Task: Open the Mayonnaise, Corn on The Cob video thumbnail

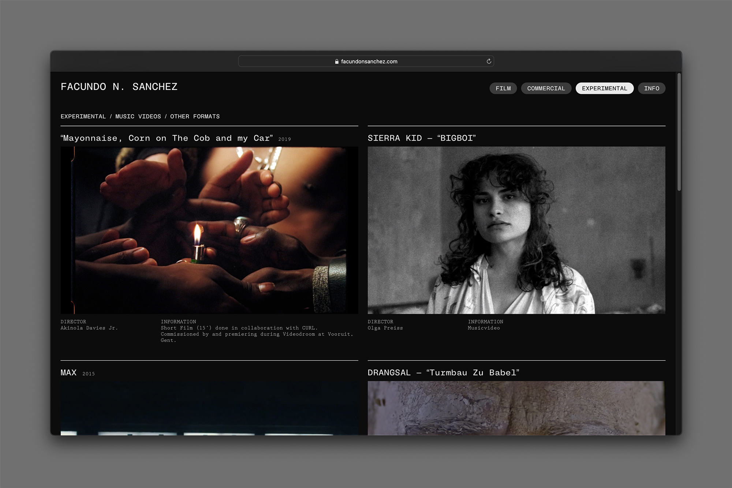Action: pos(209,230)
